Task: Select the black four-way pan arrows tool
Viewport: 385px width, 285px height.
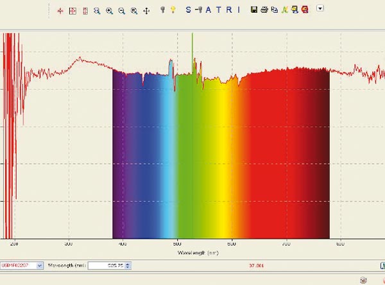Action: [146, 10]
